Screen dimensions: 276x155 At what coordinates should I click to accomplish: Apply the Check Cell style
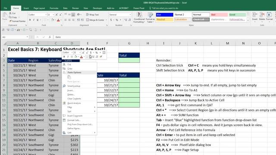tap(201, 19)
